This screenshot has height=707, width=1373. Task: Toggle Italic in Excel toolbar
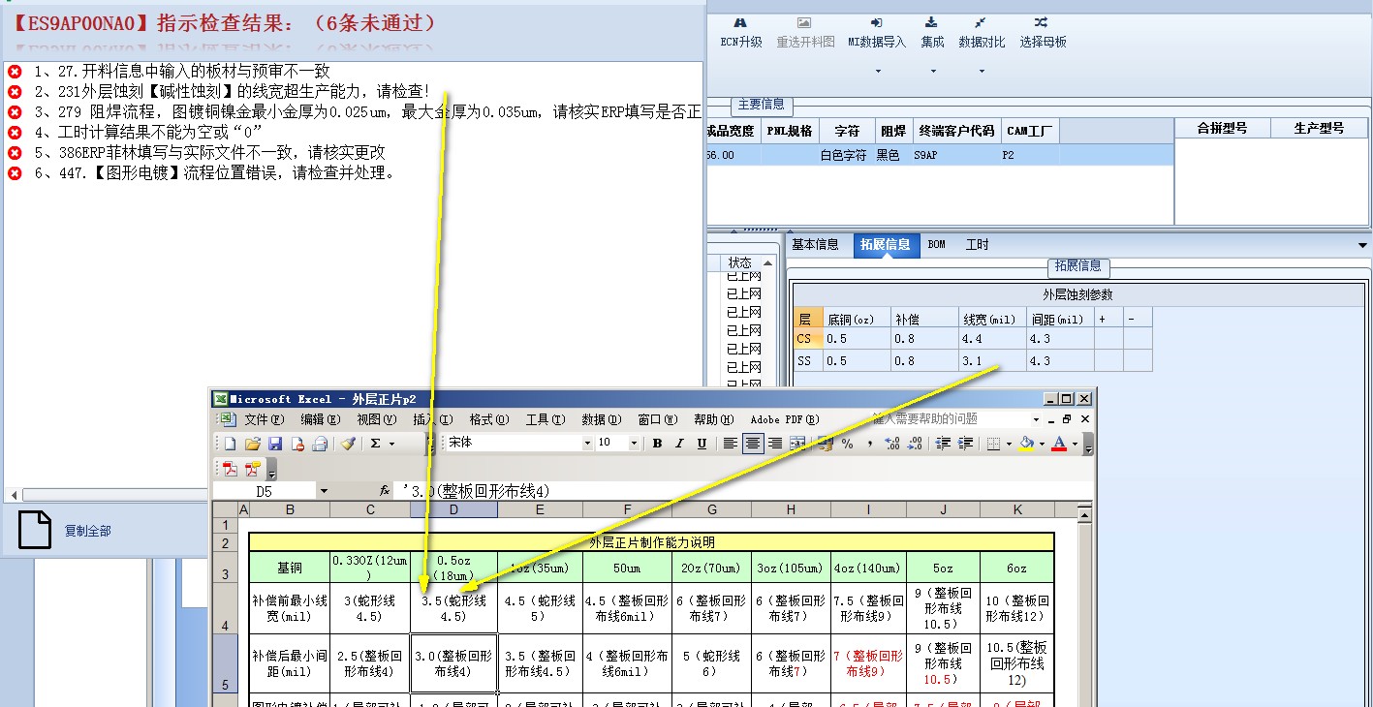pyautogui.click(x=679, y=444)
